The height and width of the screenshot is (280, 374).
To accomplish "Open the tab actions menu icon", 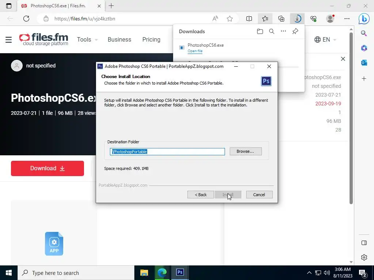I will [x=9, y=6].
